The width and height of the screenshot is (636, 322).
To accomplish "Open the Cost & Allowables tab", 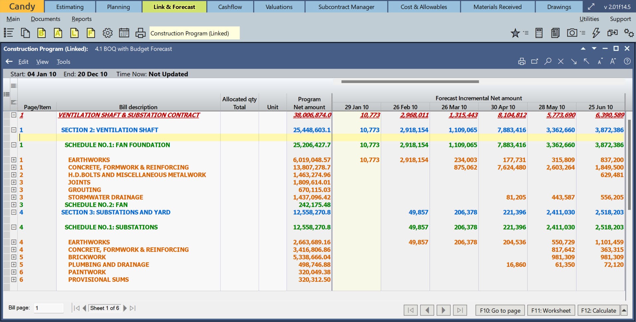I will coord(424,7).
